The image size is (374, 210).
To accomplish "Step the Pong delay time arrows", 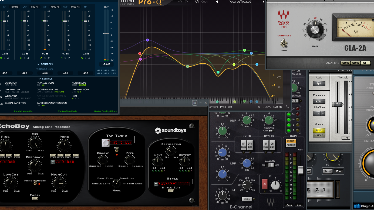I will pos(52,162).
